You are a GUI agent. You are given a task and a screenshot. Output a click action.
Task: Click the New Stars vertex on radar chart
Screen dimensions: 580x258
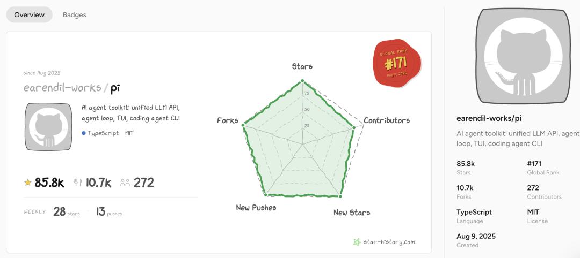pyautogui.click(x=340, y=195)
